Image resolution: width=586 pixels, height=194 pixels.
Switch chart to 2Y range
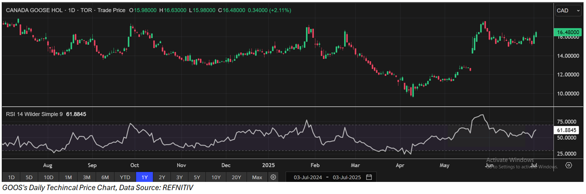pyautogui.click(x=162, y=177)
